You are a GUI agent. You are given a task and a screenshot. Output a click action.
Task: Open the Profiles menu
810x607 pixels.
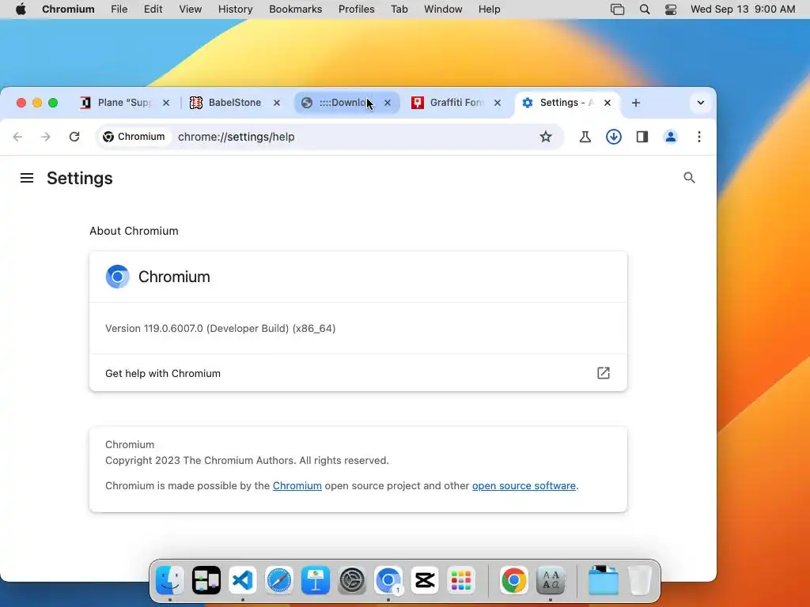point(357,9)
